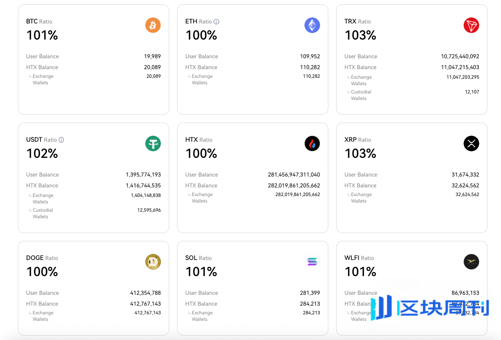Screen dimensions: 501x340
Task: Click USDT Exchange Wallets sub-item
Action: pyautogui.click(x=43, y=198)
